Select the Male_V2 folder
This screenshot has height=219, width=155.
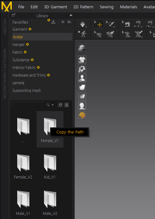[50, 202]
